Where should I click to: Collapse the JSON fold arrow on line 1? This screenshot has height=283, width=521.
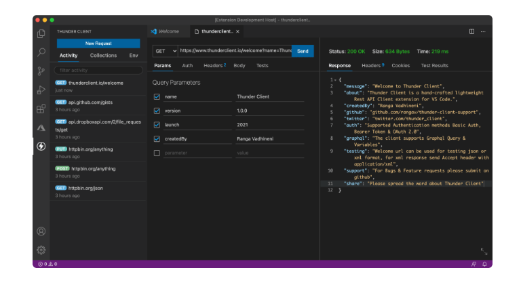[335, 80]
